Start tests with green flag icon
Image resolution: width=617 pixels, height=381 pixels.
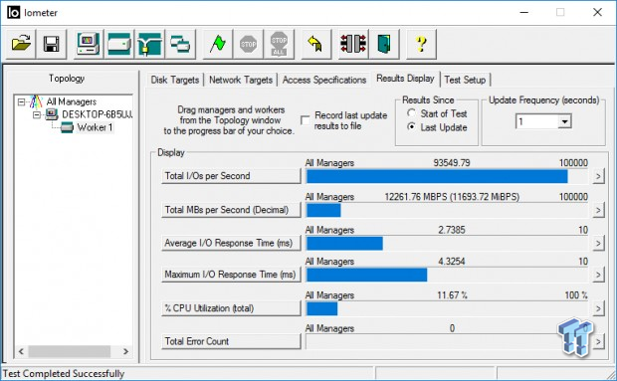(x=218, y=44)
